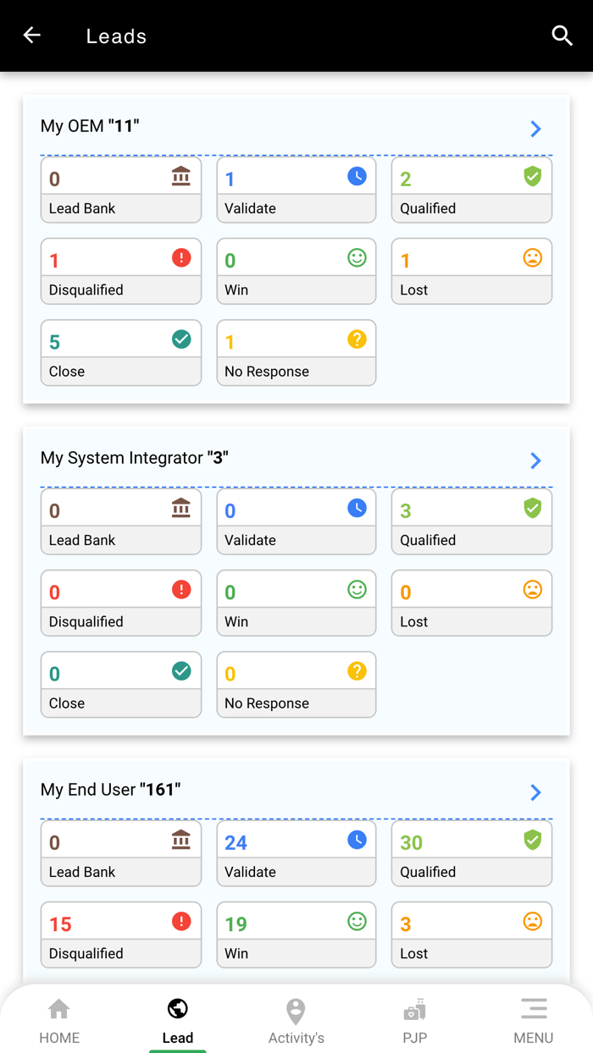Tap the search magnifier icon

(562, 36)
